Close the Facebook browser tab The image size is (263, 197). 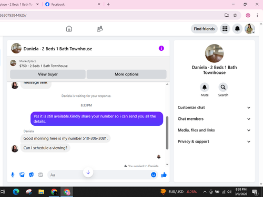click(x=99, y=4)
